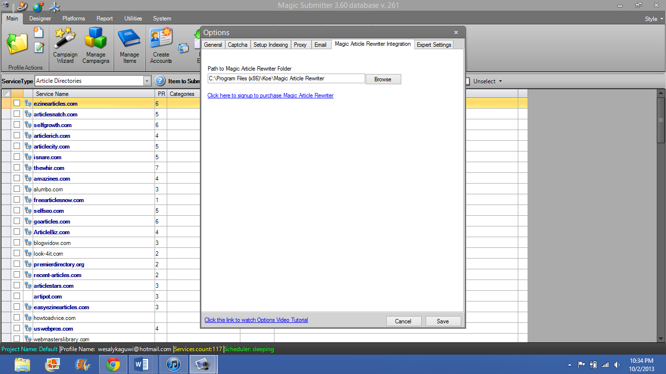Click the Action Center flag tray icon
Screen dimensions: 666x374
pos(582,365)
